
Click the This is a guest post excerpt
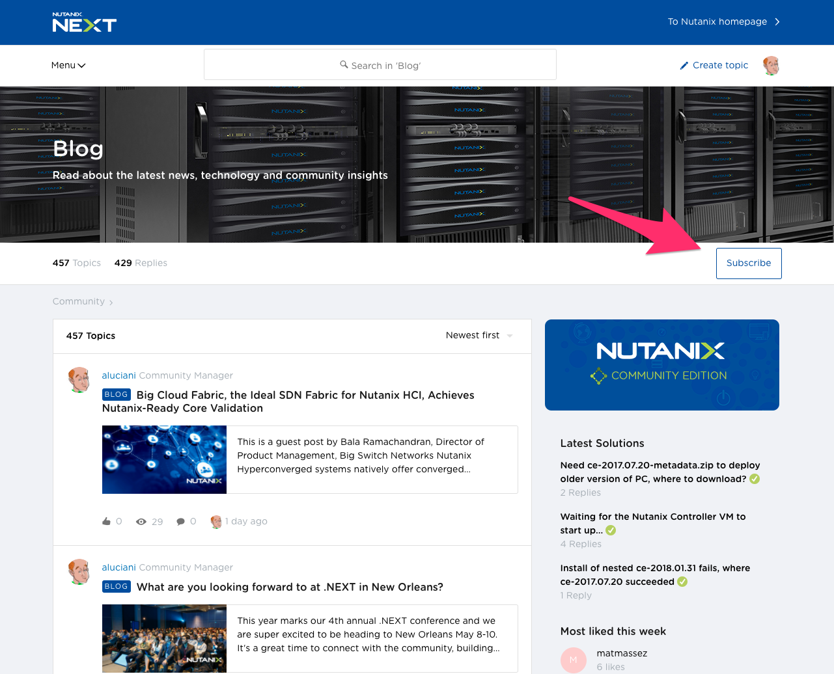tap(361, 455)
